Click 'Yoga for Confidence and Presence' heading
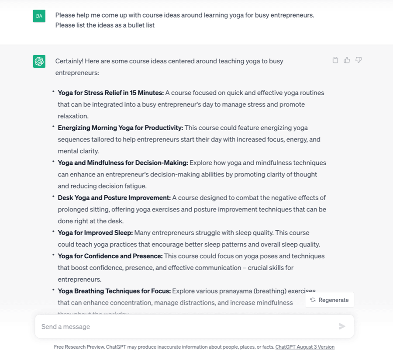Viewport: 393px width, 360px height. (110, 256)
